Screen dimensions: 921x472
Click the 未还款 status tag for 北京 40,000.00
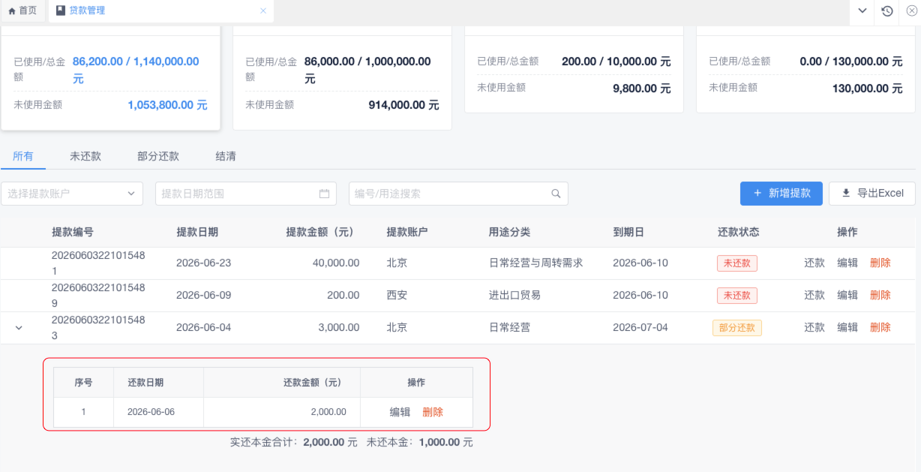(x=737, y=263)
